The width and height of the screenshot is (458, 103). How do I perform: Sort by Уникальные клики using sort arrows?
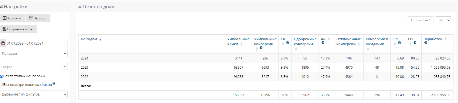[241, 44]
